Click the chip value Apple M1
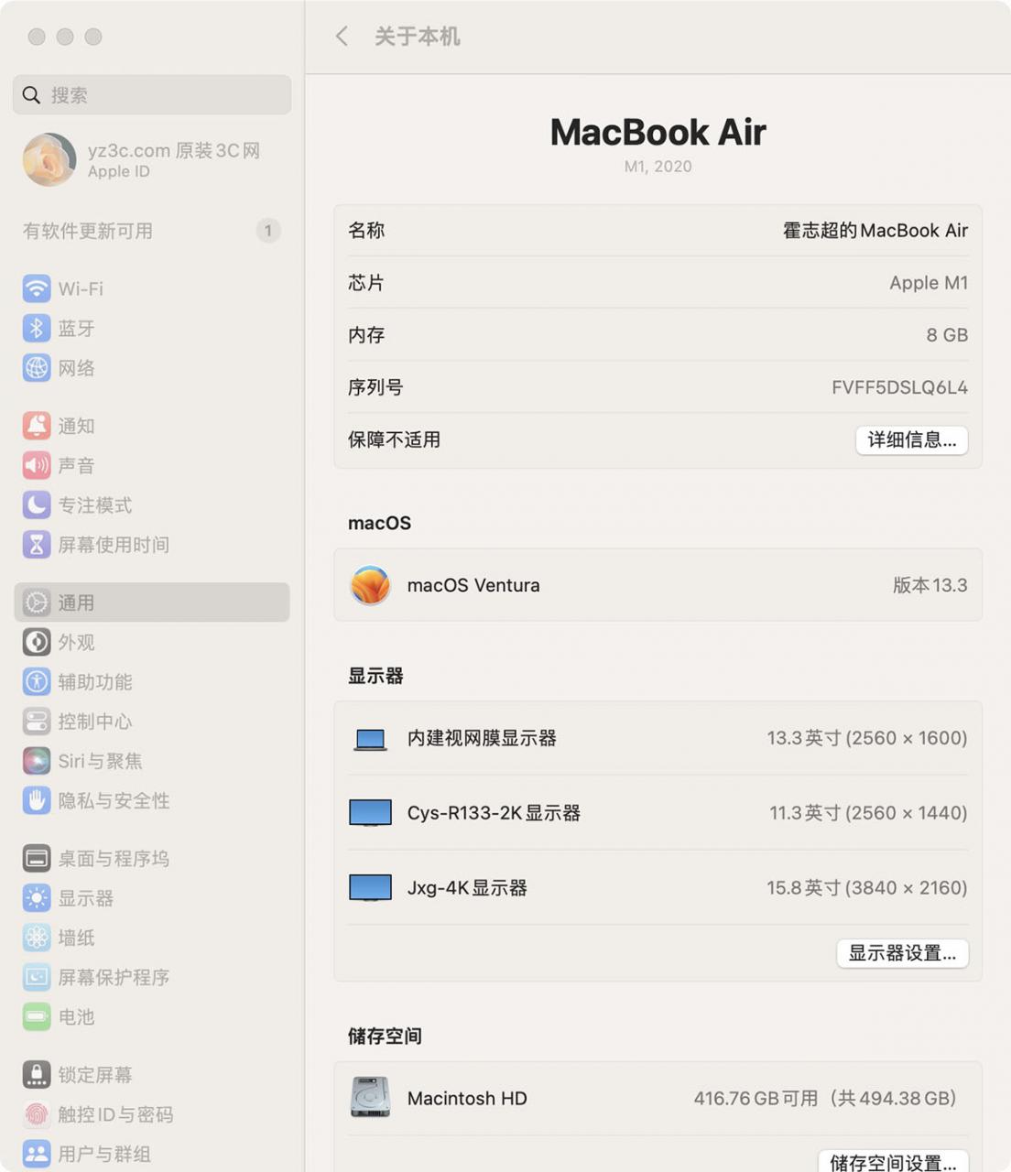The height and width of the screenshot is (1172, 1011). coord(929,283)
